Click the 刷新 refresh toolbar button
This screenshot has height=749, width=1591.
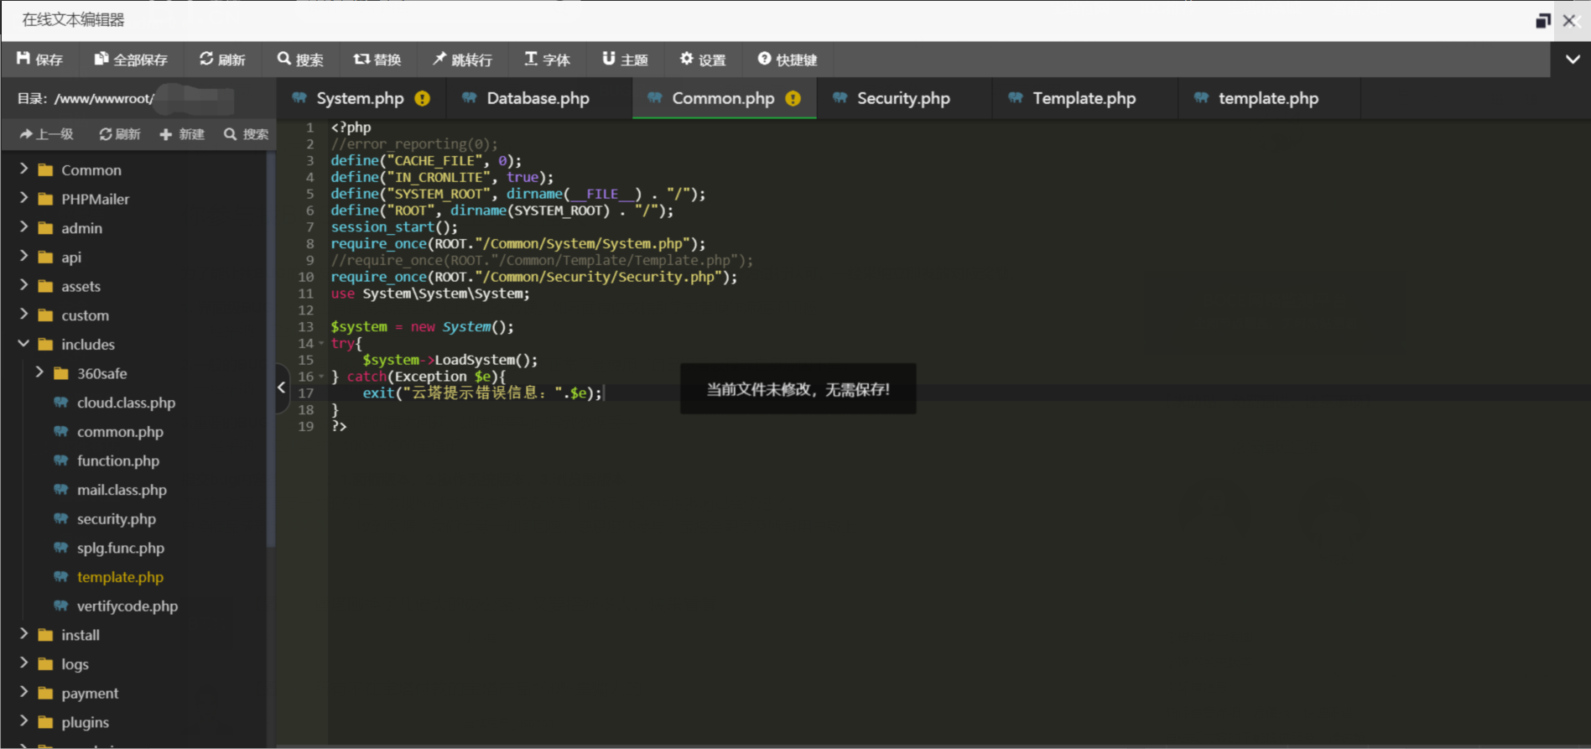coord(222,60)
